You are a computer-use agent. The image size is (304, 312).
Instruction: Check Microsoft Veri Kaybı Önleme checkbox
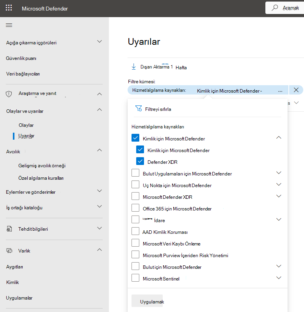coord(135,243)
